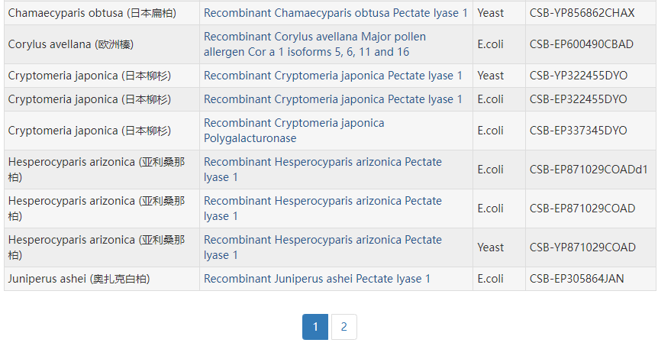Open Cryptomeria japonica Pectate lyase 1 E.coli link
Viewport: 658px width, 346px height.
click(x=333, y=99)
